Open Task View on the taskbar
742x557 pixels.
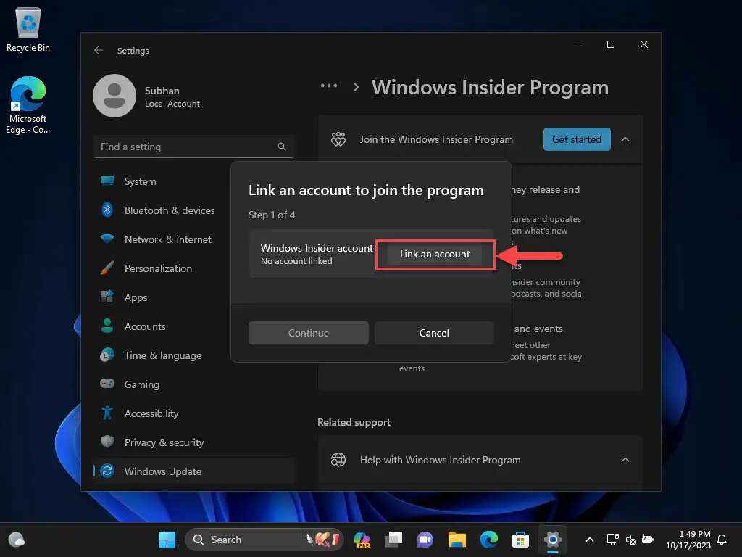(393, 540)
